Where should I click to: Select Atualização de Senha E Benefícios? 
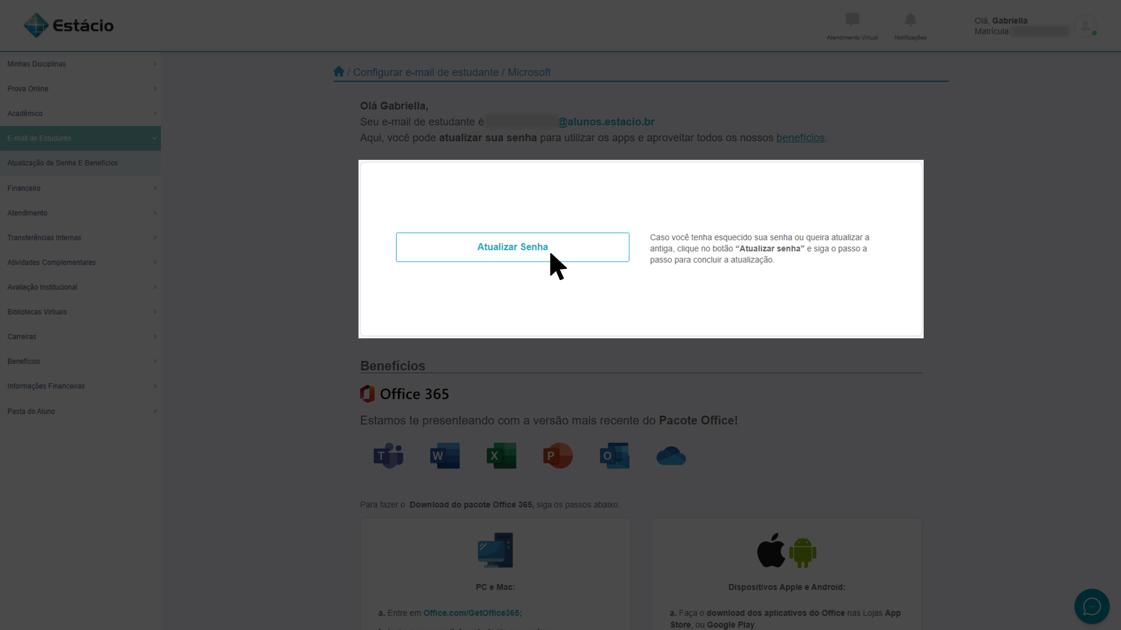(x=81, y=163)
